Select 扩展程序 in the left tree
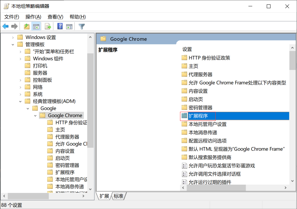 [x=65, y=172]
